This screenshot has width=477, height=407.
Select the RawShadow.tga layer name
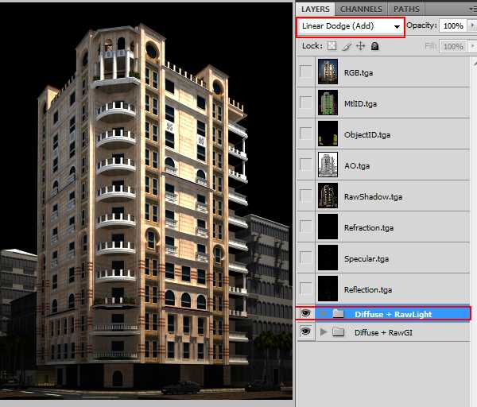coord(374,197)
